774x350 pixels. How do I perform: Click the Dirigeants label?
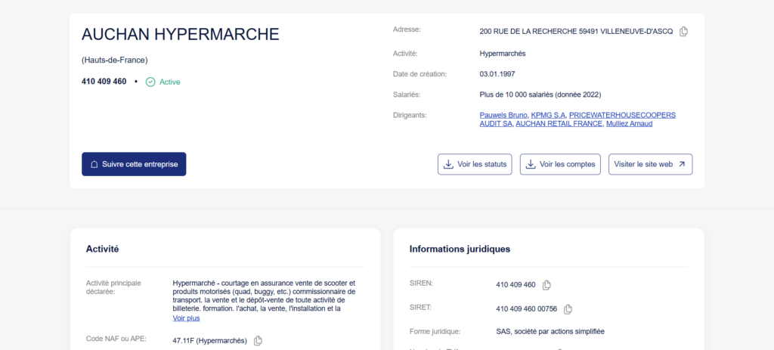pyautogui.click(x=409, y=115)
